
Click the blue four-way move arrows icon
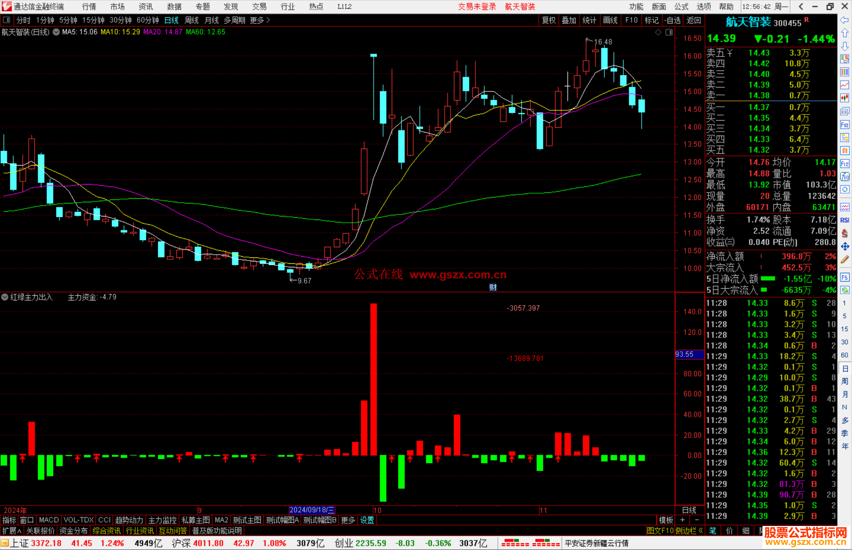click(845, 246)
